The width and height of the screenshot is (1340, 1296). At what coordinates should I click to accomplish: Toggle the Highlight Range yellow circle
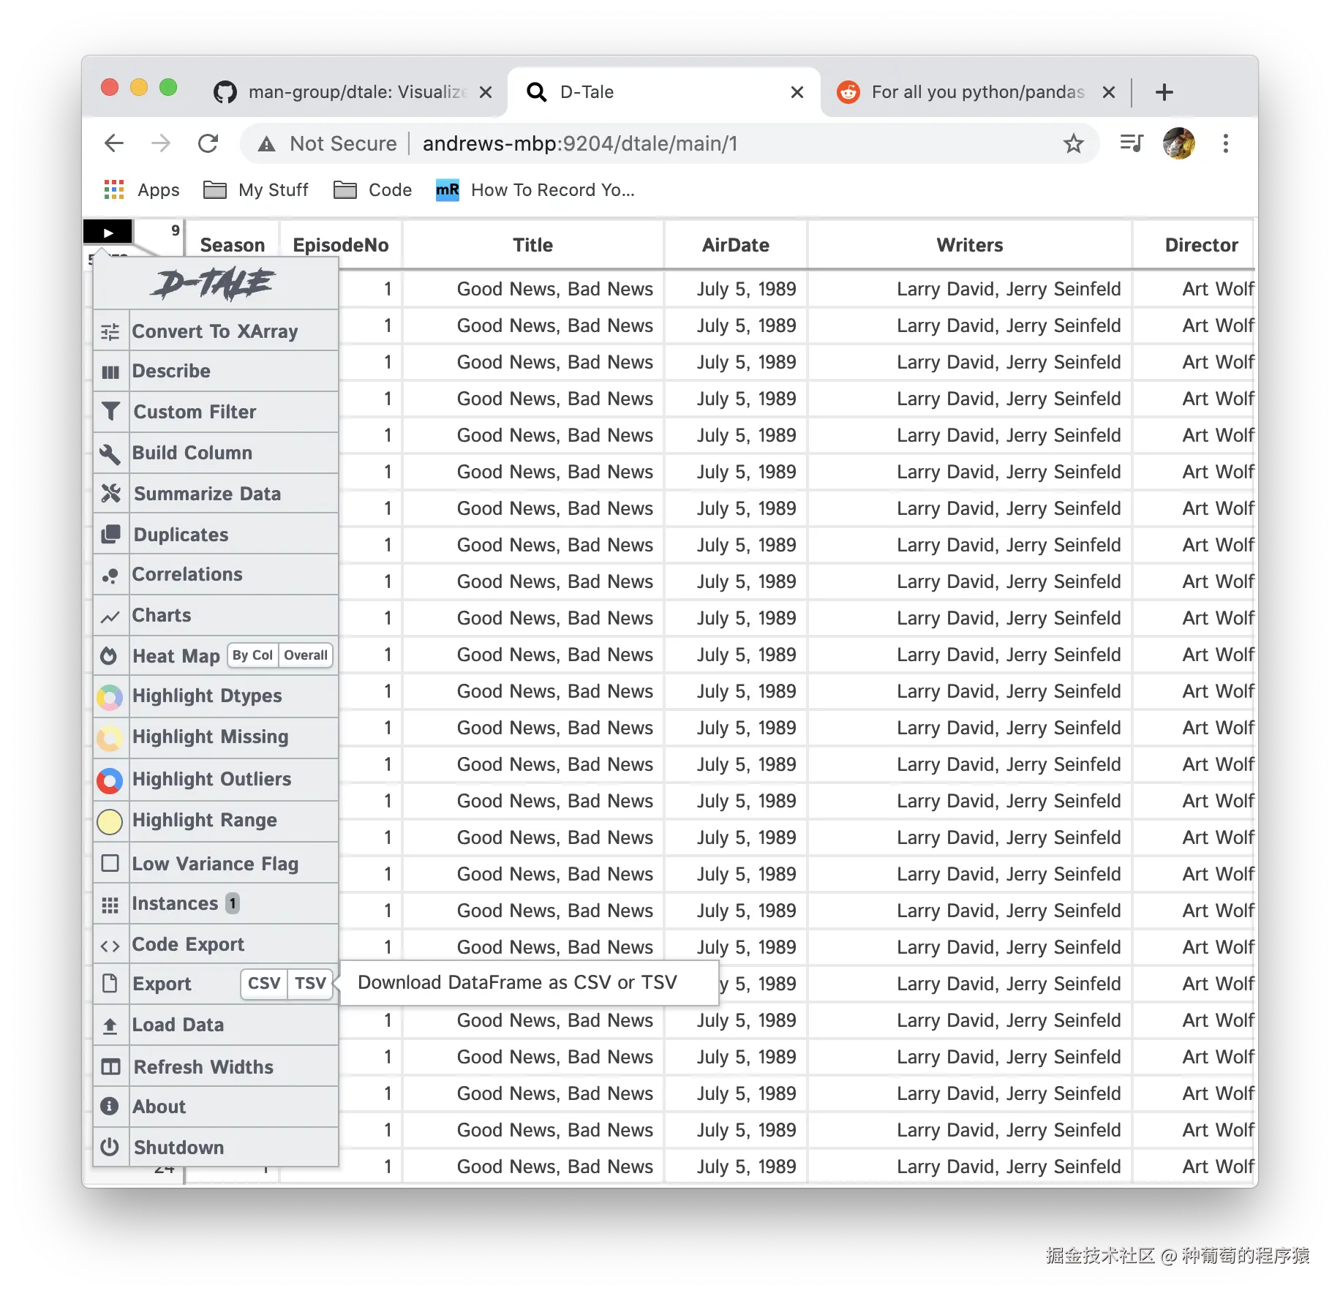coord(110,821)
